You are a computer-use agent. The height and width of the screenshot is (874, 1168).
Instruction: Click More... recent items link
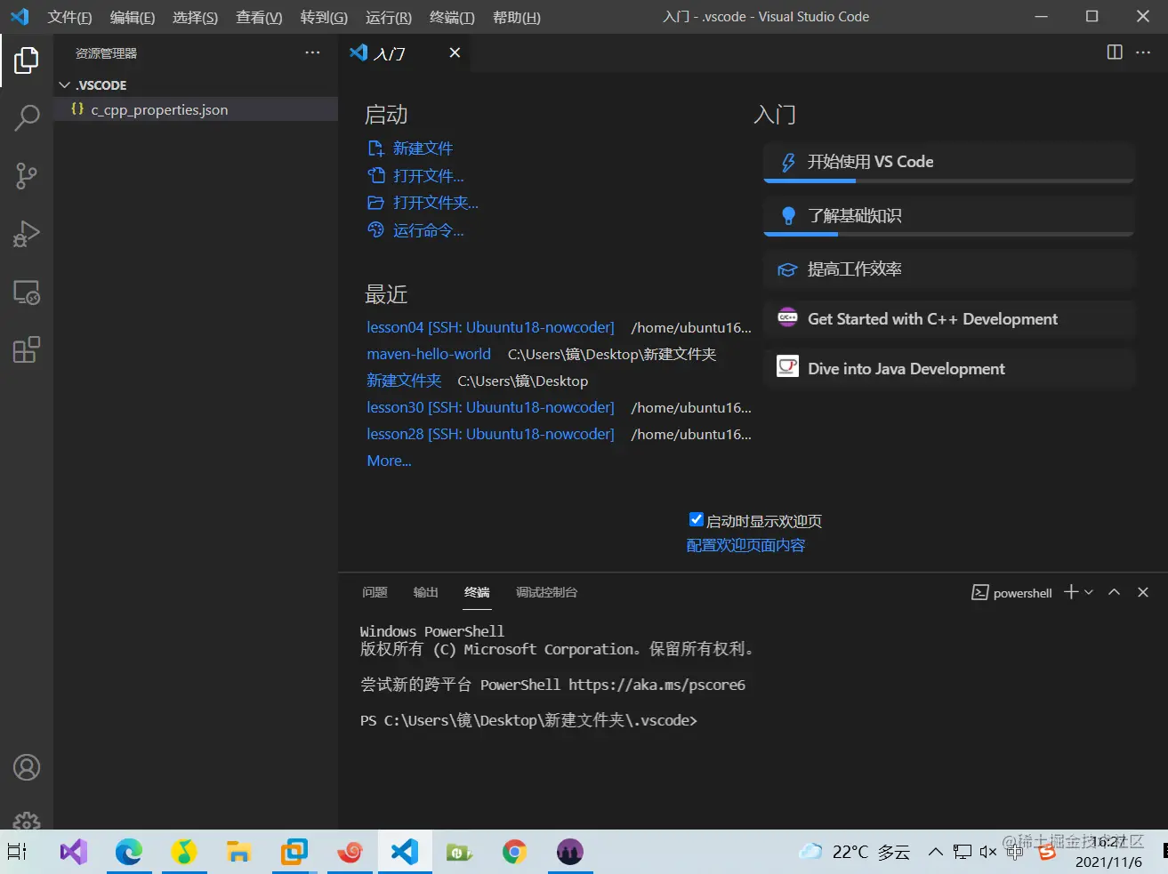389,461
